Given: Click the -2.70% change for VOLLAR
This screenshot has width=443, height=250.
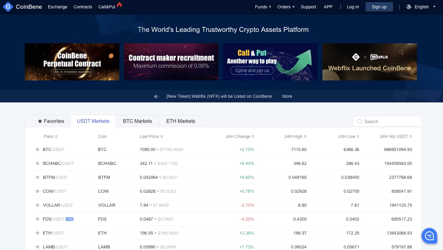Looking at the screenshot, I should (247, 205).
